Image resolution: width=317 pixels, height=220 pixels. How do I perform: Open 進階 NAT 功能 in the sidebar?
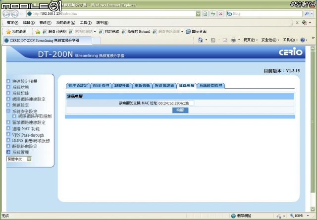[26, 129]
